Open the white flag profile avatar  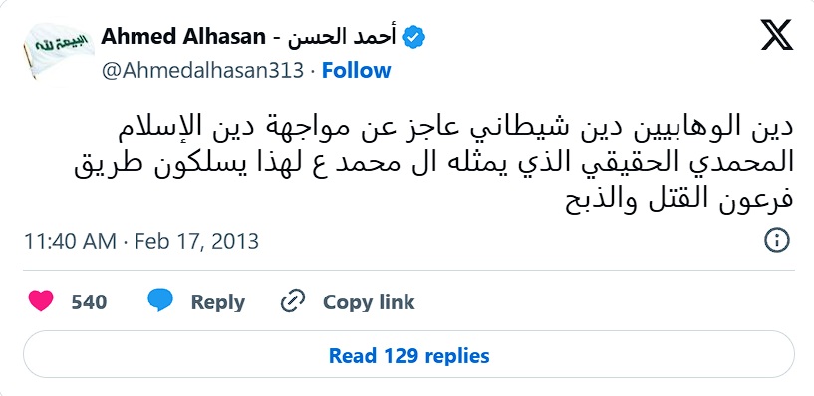pos(58,51)
